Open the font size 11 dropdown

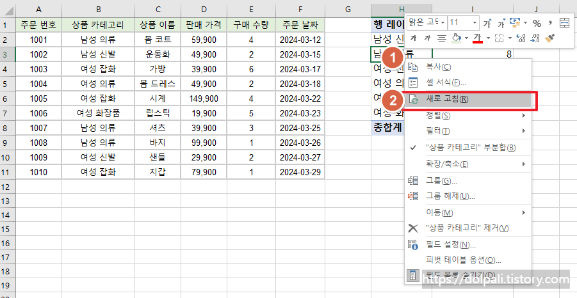click(475, 23)
